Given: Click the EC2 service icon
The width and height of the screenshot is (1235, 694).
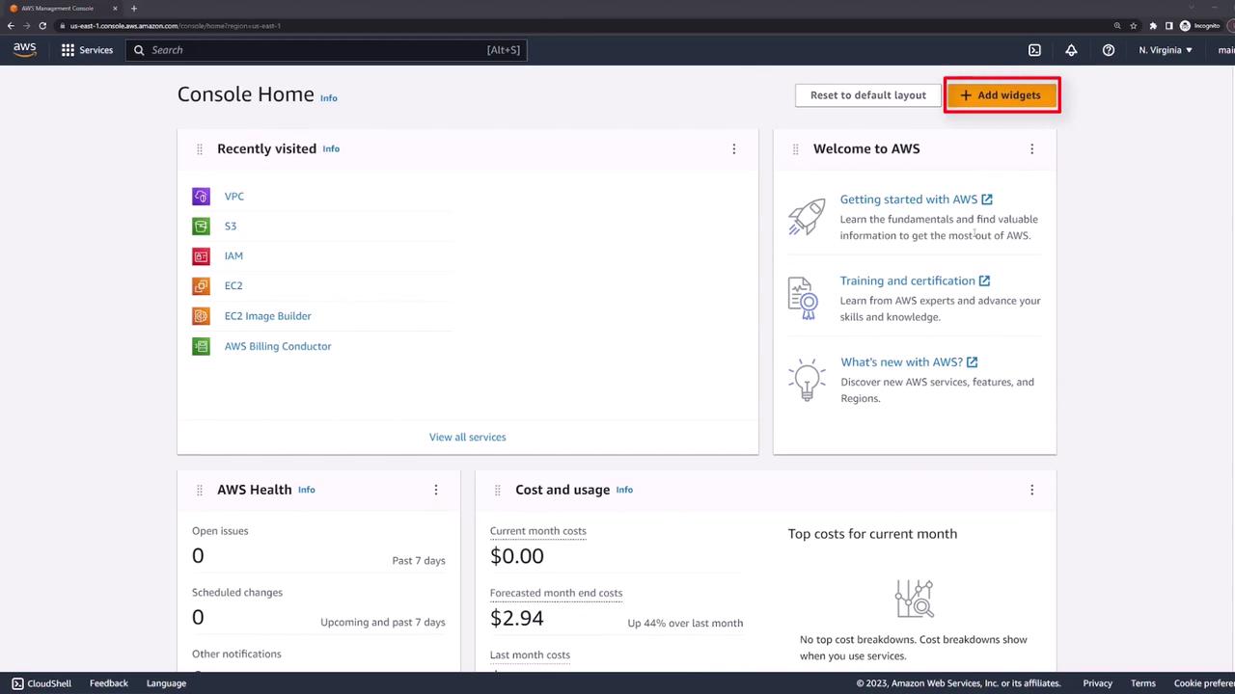Looking at the screenshot, I should pos(201,286).
